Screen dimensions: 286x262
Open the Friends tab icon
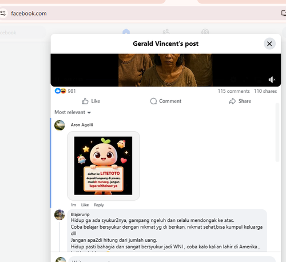(x=166, y=32)
